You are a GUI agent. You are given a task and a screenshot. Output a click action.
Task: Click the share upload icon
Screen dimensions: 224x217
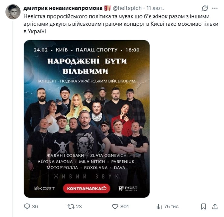click(x=215, y=206)
